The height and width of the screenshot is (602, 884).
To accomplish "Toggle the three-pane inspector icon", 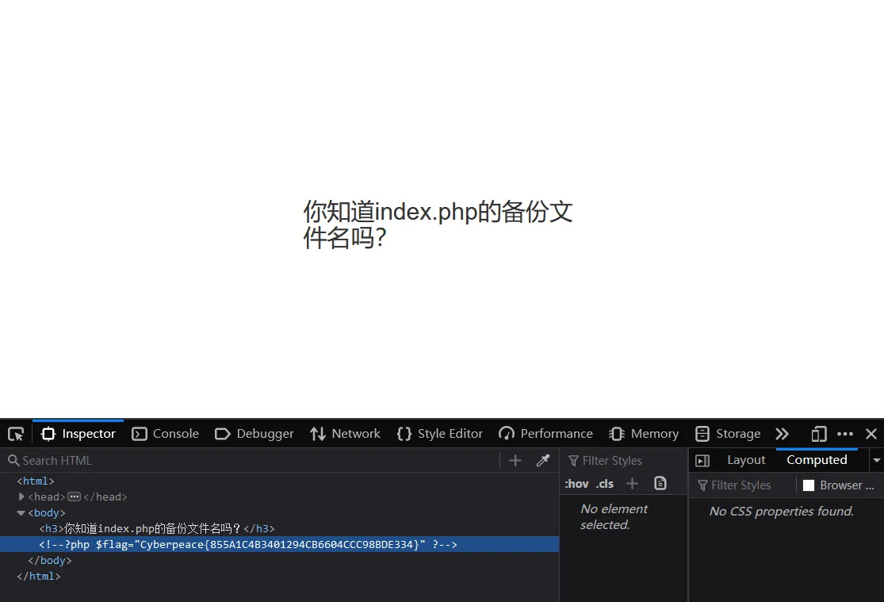I will click(x=702, y=461).
